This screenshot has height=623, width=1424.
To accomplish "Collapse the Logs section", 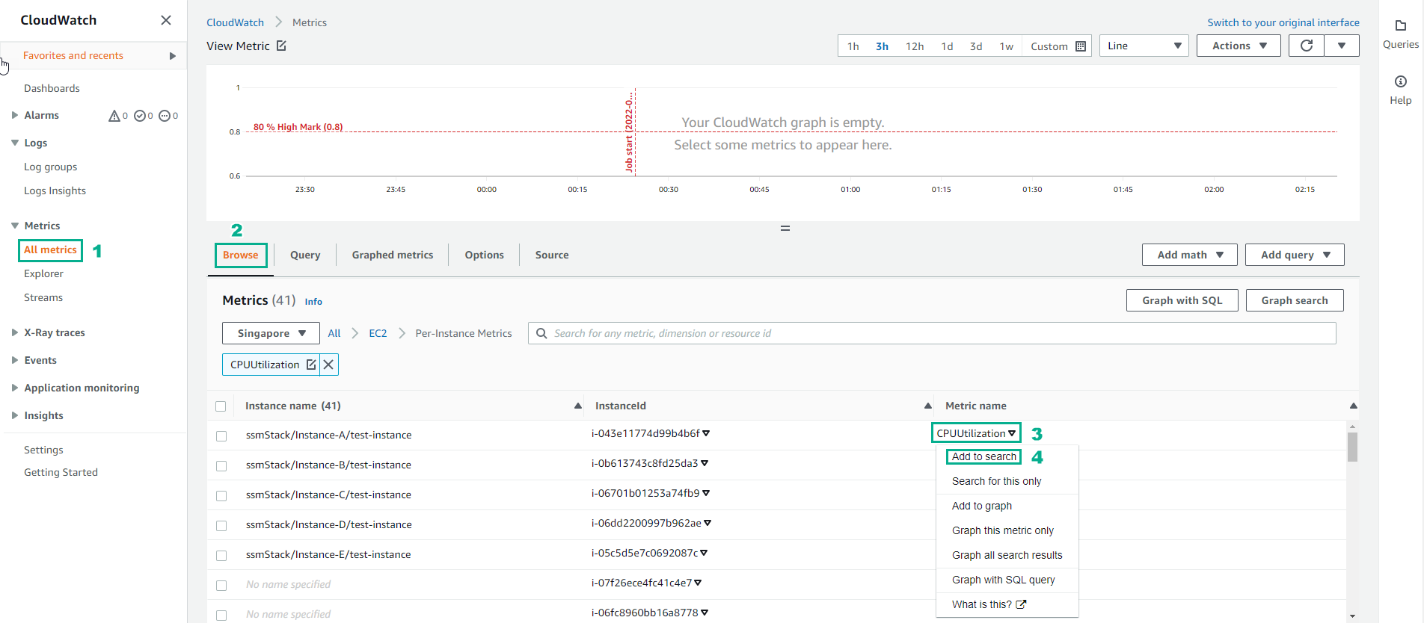I will tap(15, 143).
